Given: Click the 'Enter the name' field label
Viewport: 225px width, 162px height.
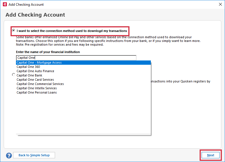Looking at the screenshot, I should (x=48, y=52).
